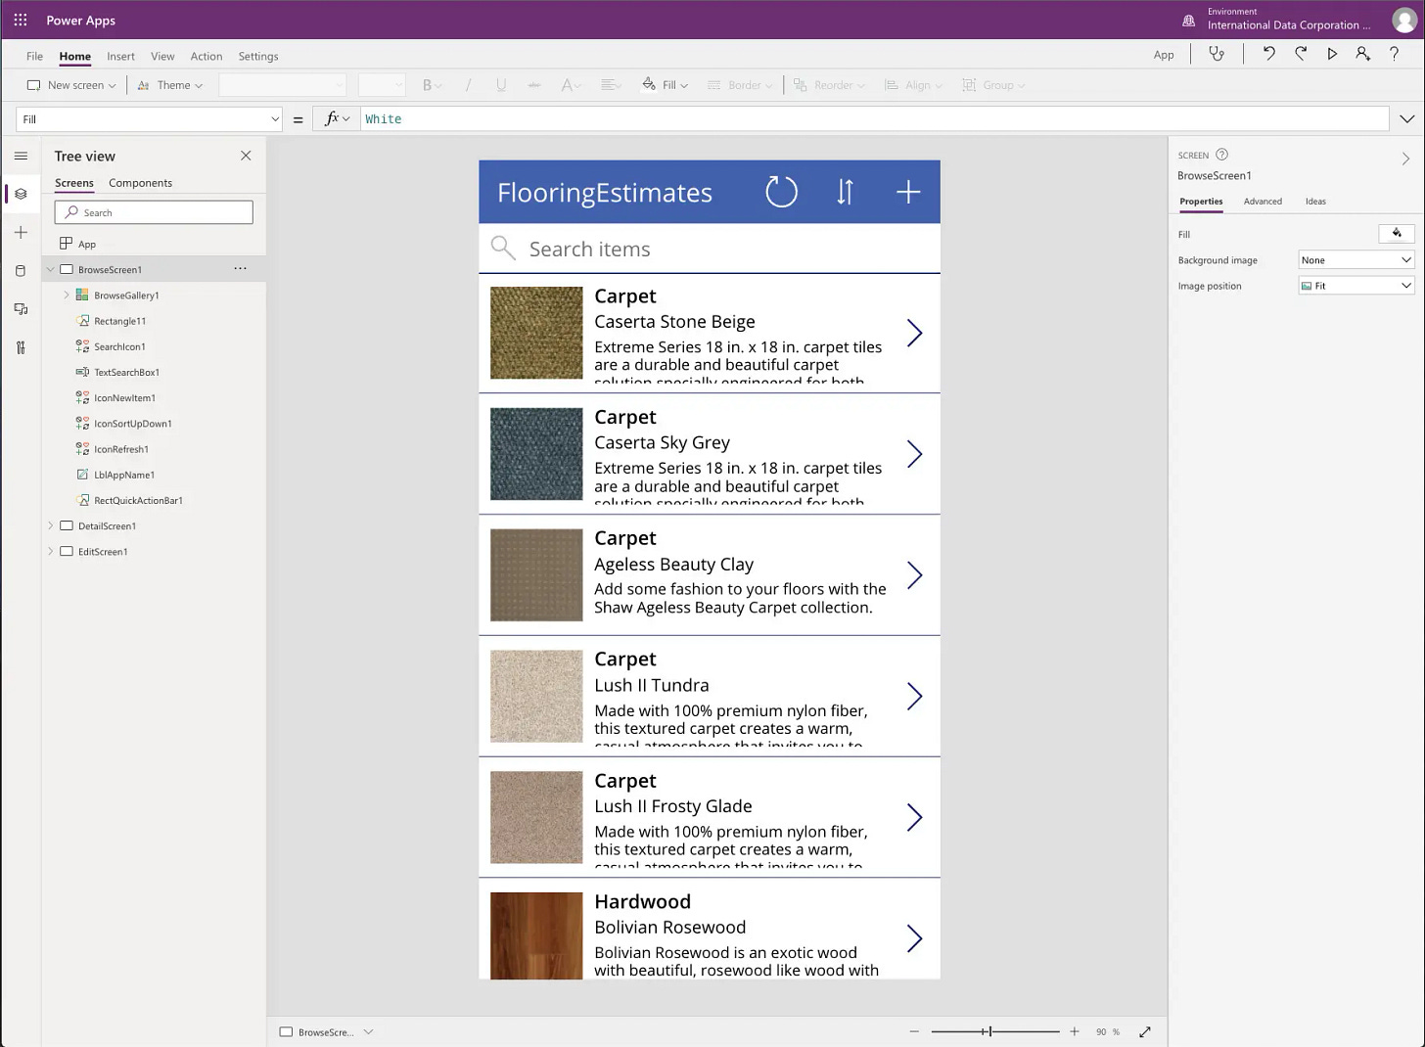Expand the BrowseGallery1 tree node
Viewport: 1425px width, 1047px height.
(x=67, y=295)
